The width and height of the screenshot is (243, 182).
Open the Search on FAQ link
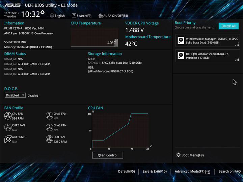(x=230, y=172)
